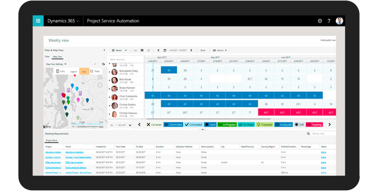Switch to list view icon
Screen dimensions: 378x194
click(x=142, y=51)
